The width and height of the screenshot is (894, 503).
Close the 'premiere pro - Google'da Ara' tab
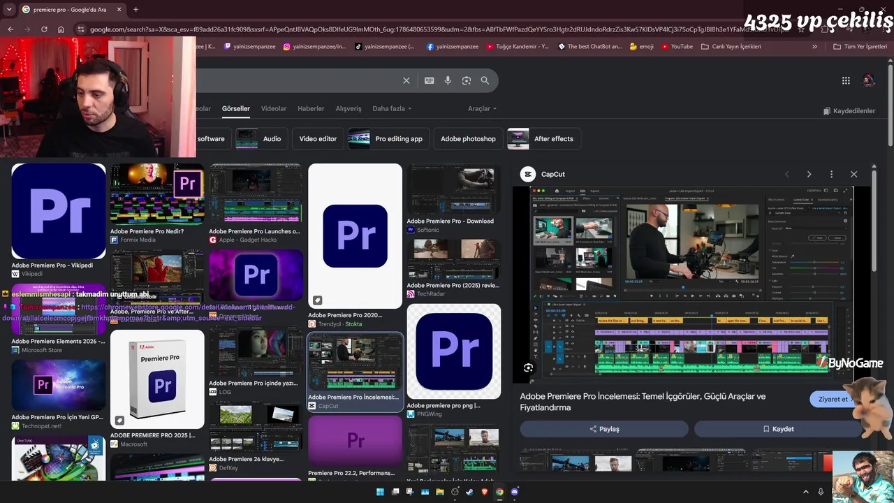pyautogui.click(x=119, y=10)
